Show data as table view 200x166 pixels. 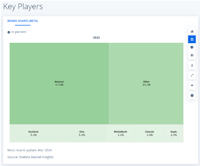click(x=192, y=55)
